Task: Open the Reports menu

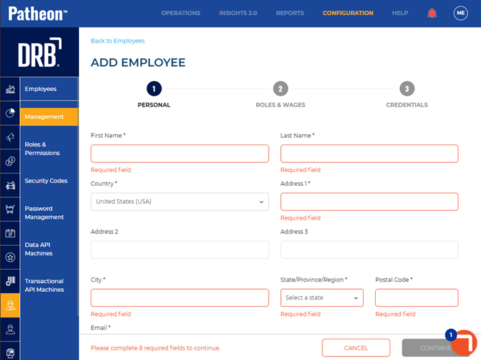Action: pyautogui.click(x=290, y=13)
